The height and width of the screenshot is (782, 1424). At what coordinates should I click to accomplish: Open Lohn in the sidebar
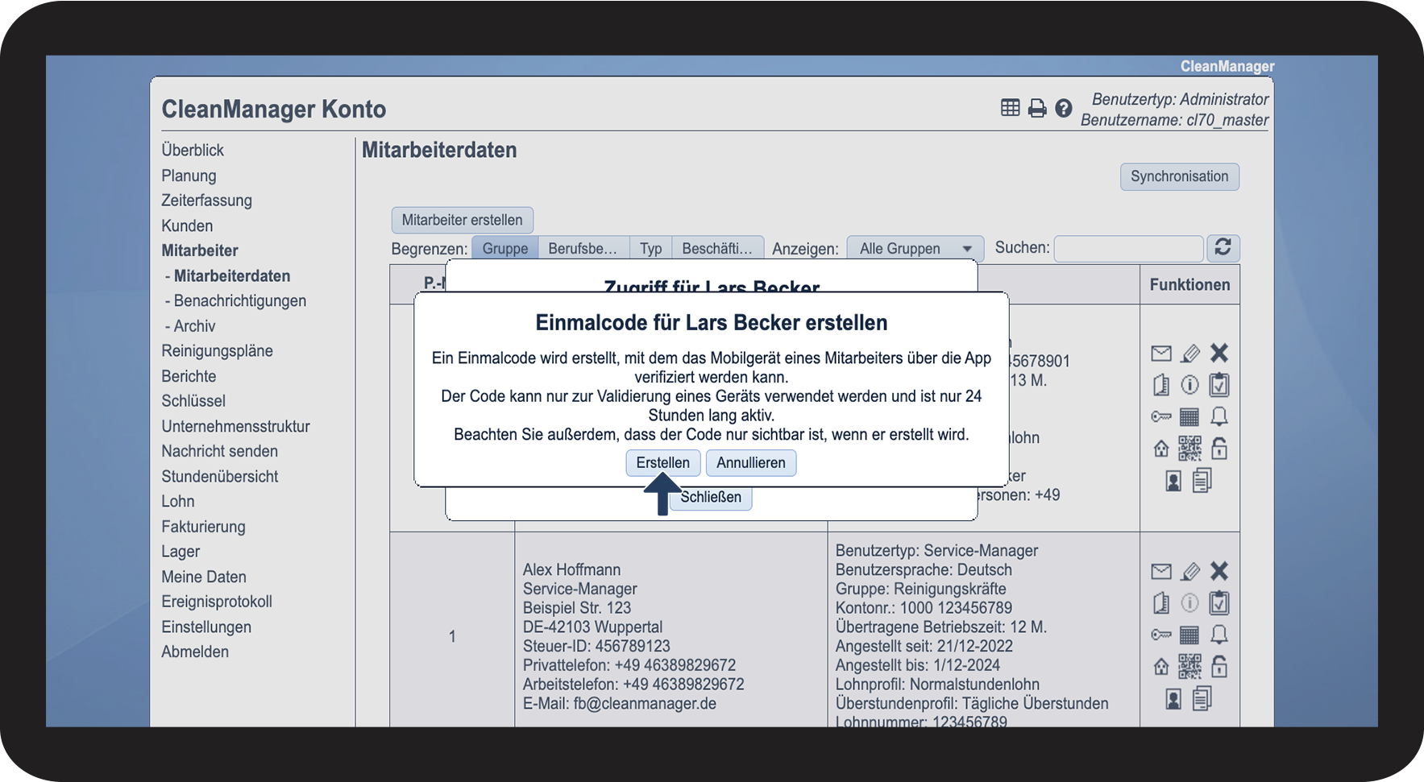tap(177, 501)
